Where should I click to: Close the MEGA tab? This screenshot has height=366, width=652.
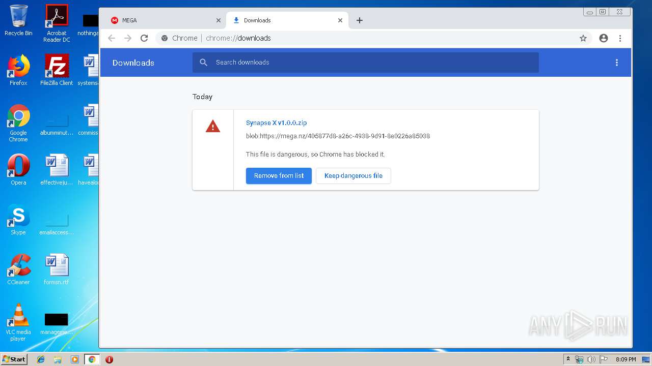(219, 20)
